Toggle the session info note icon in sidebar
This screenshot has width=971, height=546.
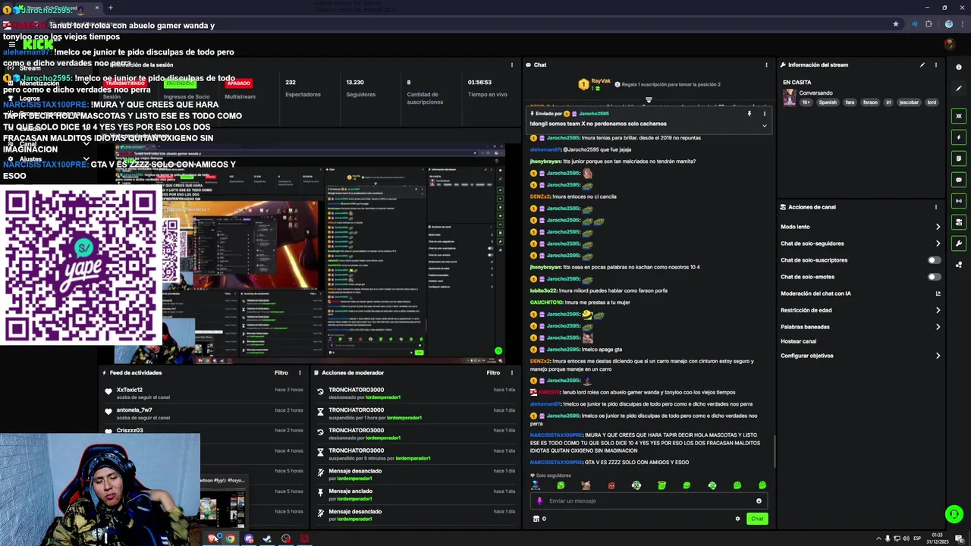click(959, 158)
